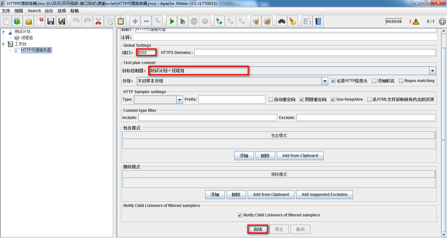The image size is (447, 238).
Task: Enable the Regex matching checkbox
Action: tap(401, 81)
